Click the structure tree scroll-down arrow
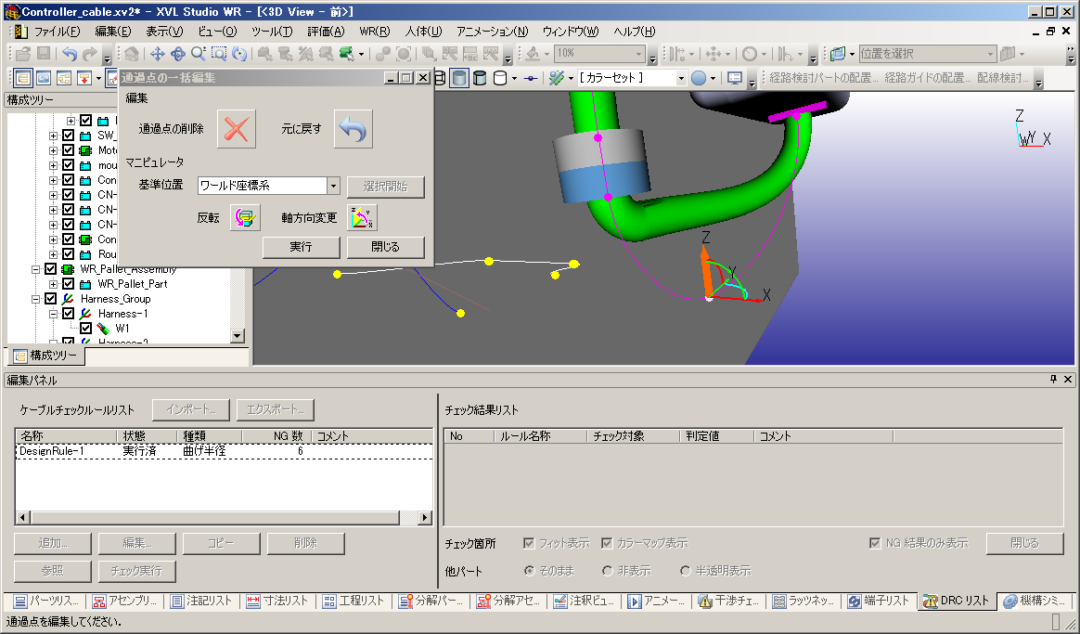Image resolution: width=1080 pixels, height=634 pixels. coord(238,336)
